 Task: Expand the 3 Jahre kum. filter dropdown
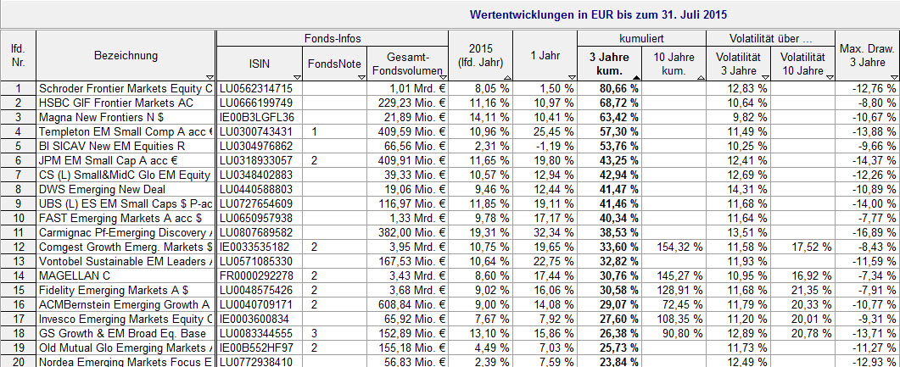[x=635, y=77]
